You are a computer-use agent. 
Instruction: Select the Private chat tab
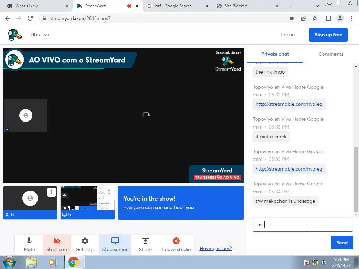275,54
